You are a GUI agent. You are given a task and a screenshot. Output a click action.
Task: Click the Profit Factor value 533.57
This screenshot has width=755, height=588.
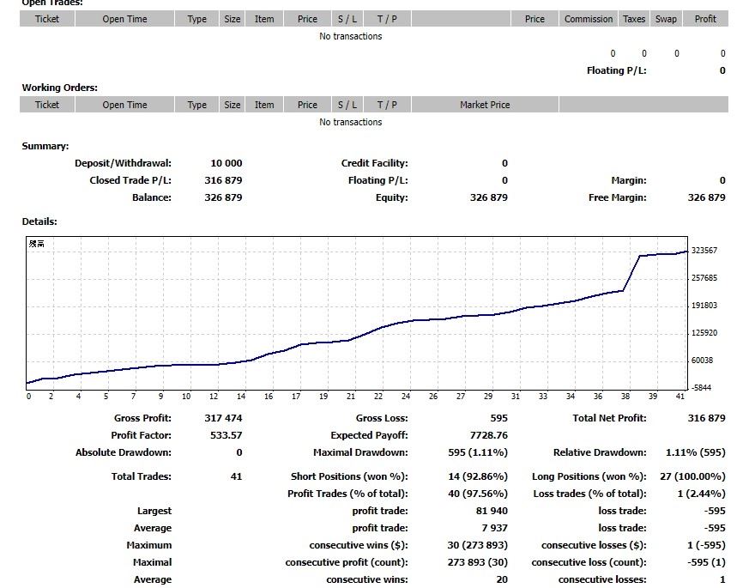(x=226, y=435)
